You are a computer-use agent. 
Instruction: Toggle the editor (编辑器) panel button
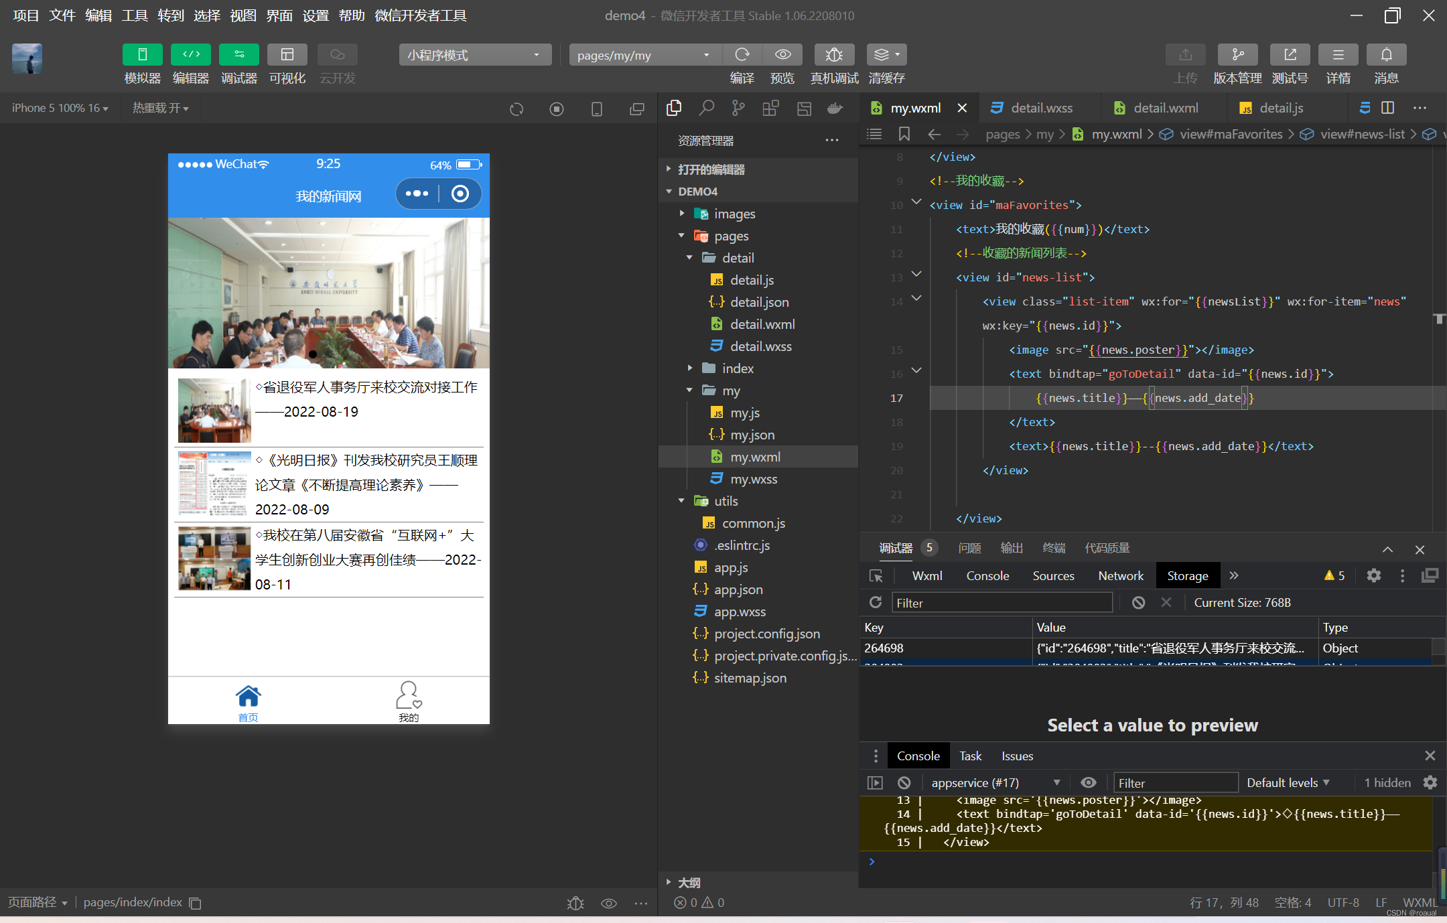coord(190,55)
